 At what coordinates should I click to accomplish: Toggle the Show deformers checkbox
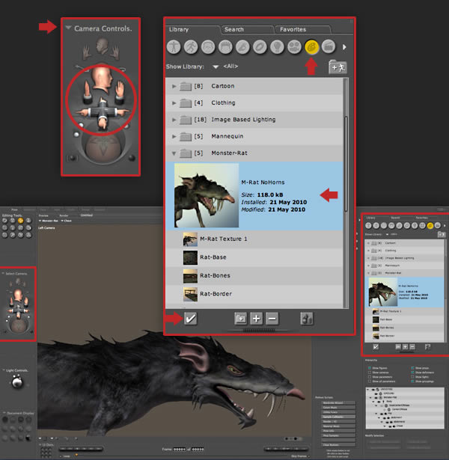point(412,372)
